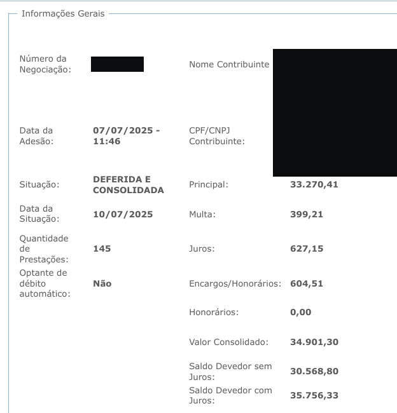Select the situation date 10/07/2025
Viewport: 397px width, 413px height.
[123, 214]
